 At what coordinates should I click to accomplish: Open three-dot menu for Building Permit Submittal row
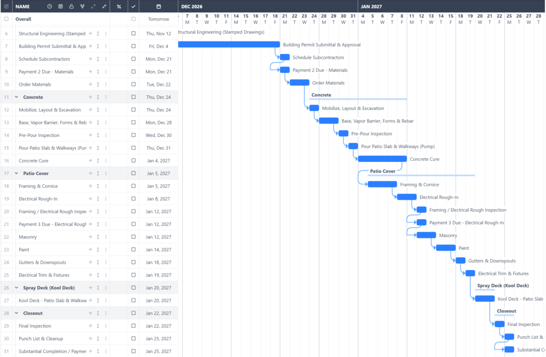coord(106,46)
